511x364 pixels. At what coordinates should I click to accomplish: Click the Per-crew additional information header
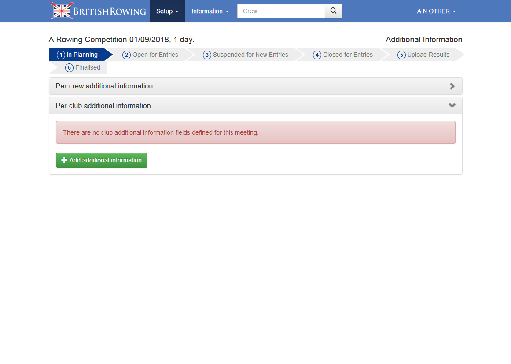[x=104, y=86]
